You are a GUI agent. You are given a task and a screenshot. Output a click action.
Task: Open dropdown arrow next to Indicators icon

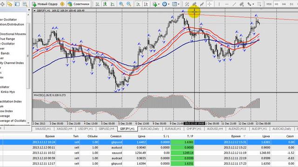(159, 4)
